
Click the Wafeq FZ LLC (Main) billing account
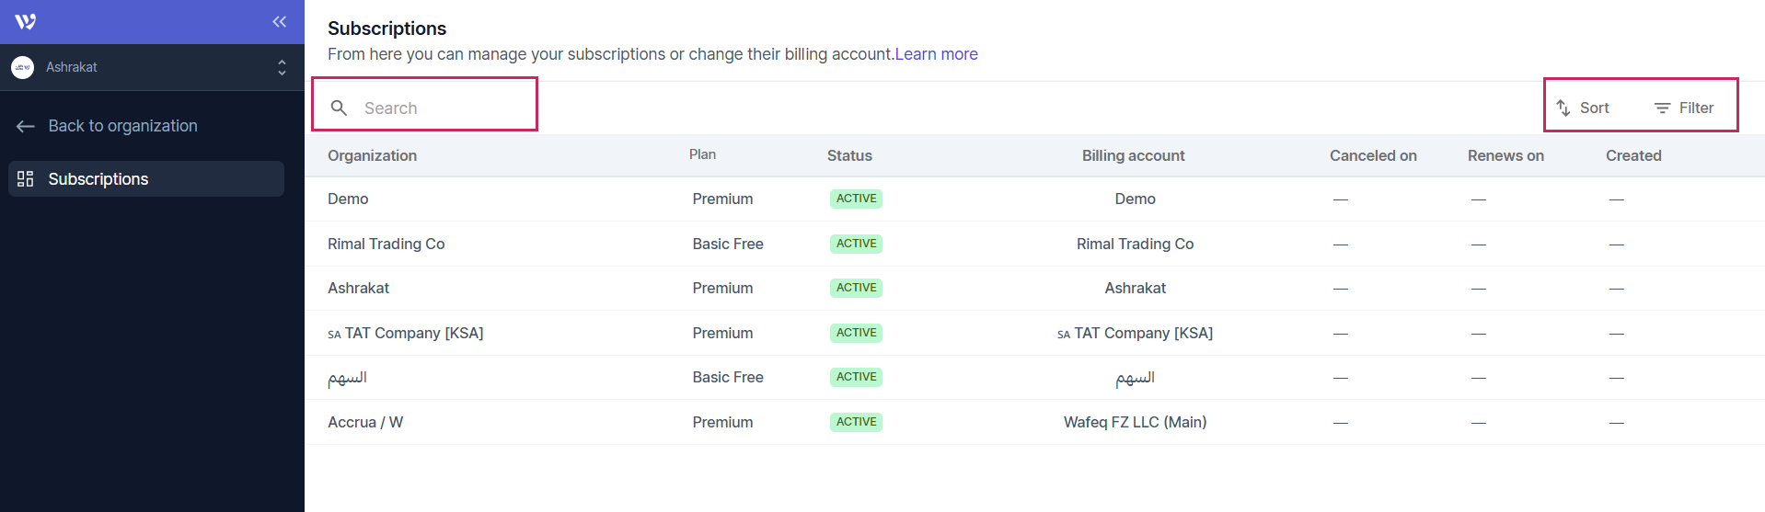point(1135,423)
